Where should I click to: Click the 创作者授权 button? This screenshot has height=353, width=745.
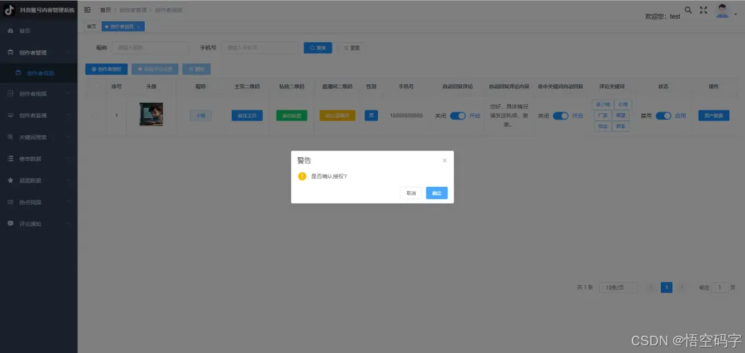[x=106, y=70]
